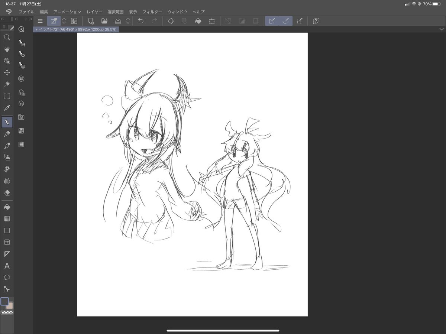Fill selection with command bar bucket icon
The height and width of the screenshot is (334, 446).
click(x=198, y=21)
